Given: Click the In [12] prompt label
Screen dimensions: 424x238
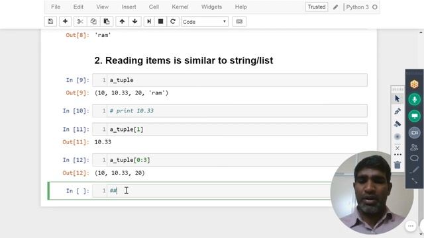Looking at the screenshot, I should pos(76,160).
